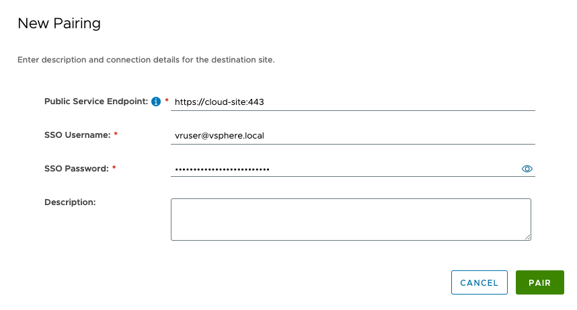Click the New Pairing dialog title
The height and width of the screenshot is (310, 577).
[x=59, y=24]
